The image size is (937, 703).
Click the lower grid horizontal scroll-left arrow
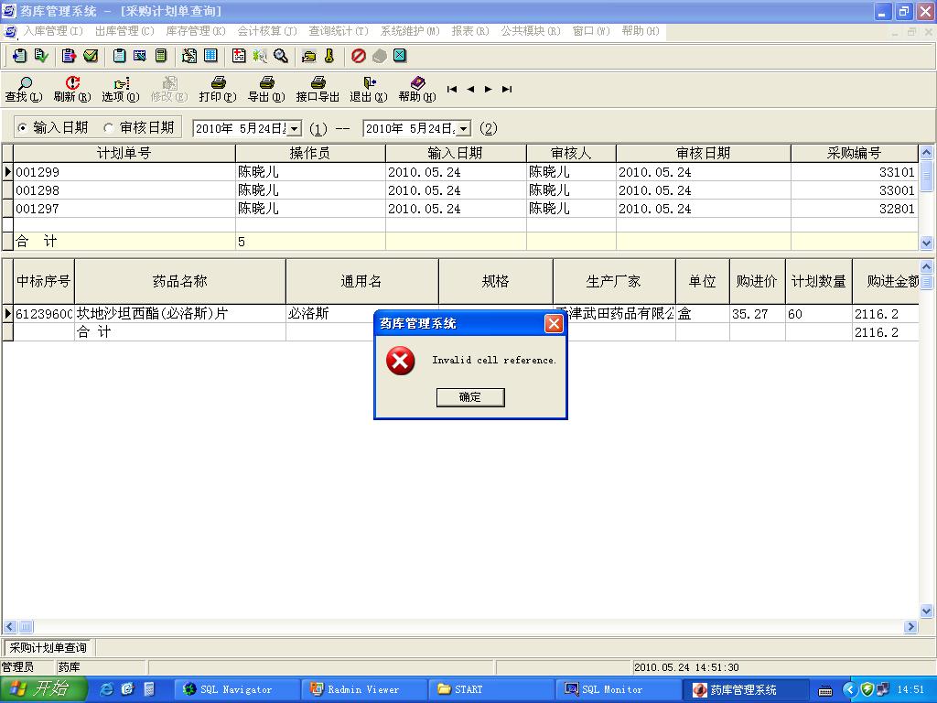(x=9, y=626)
